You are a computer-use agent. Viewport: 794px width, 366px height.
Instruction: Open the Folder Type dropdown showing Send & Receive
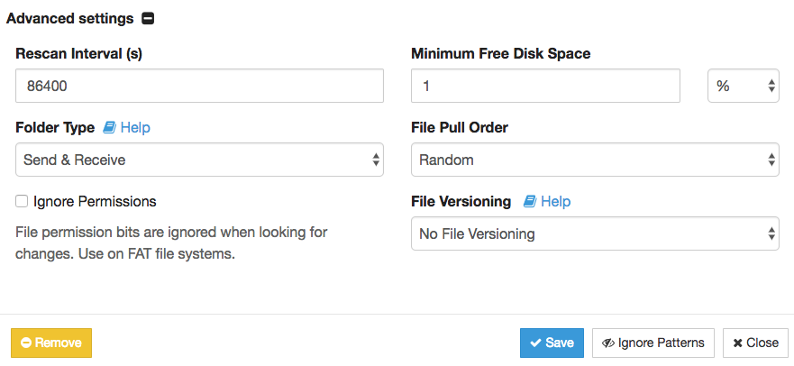pos(199,160)
